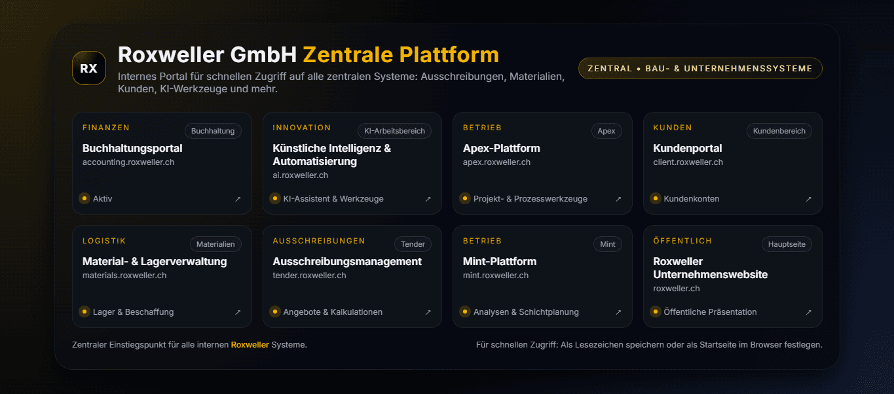Viewport: 894px width, 394px height.
Task: Open the KI-Arbeitsbereich badge
Action: pos(394,130)
